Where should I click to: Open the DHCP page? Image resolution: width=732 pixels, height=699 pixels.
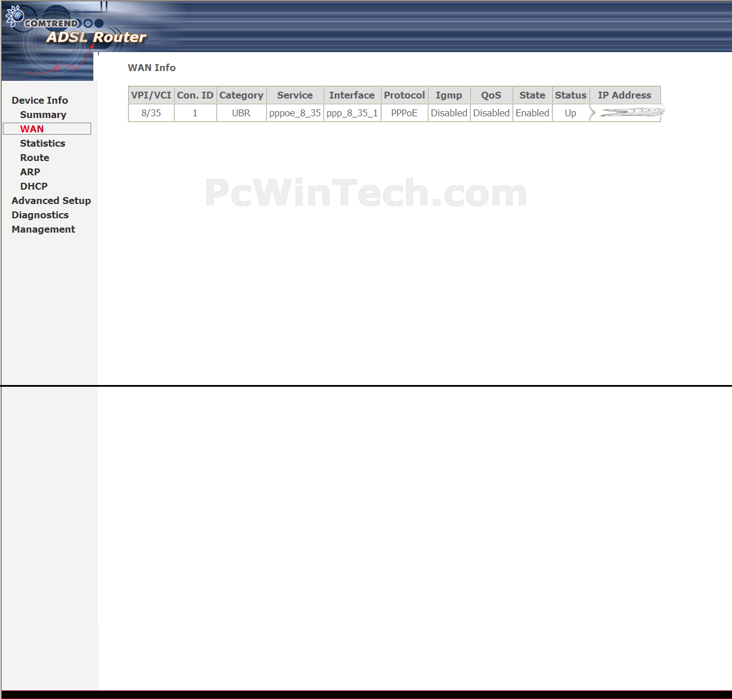[34, 186]
